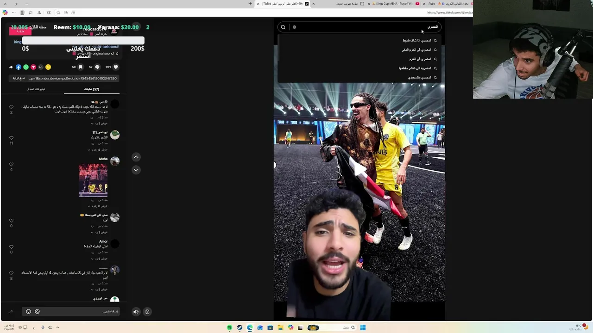Play the paused video in the center
This screenshot has width=593, height=333.
[359, 170]
